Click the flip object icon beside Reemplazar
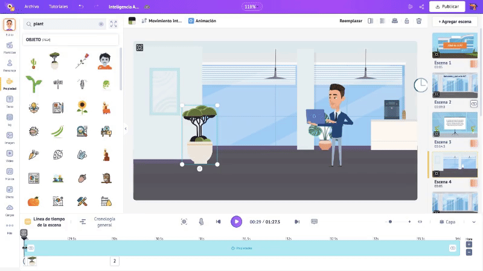The height and width of the screenshot is (271, 483). point(371,20)
